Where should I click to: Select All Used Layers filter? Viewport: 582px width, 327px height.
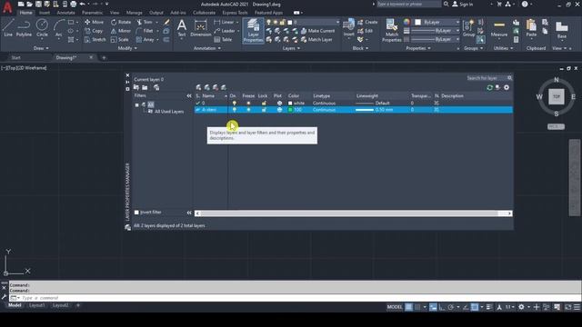pos(169,111)
